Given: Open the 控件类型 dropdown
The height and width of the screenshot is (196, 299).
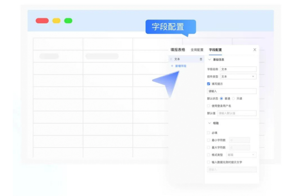Looking at the screenshot, I should (x=238, y=76).
